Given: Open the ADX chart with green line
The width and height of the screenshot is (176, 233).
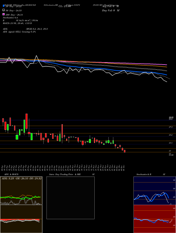Looking at the screenshot, I should [x=21, y=191].
